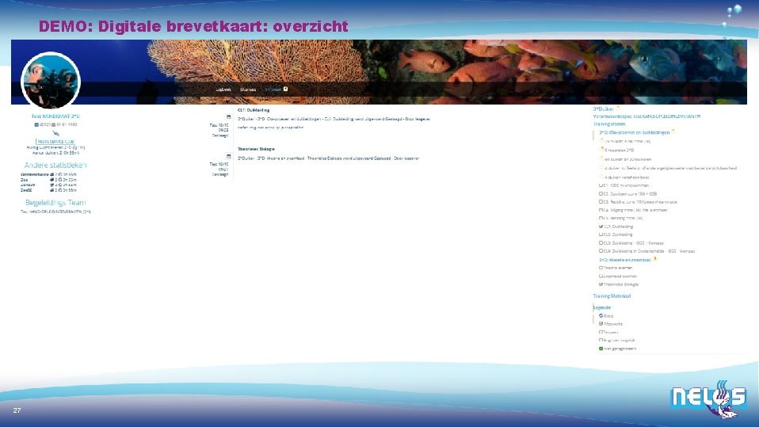Open the NELOS SERVICE CLUB badge
759x427 pixels.
point(55,141)
